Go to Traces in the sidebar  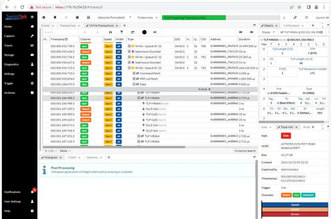click(19, 45)
